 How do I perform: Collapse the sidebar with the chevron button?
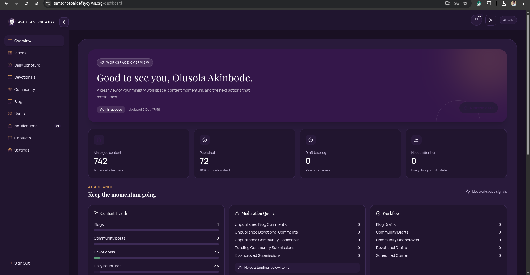[x=64, y=22]
